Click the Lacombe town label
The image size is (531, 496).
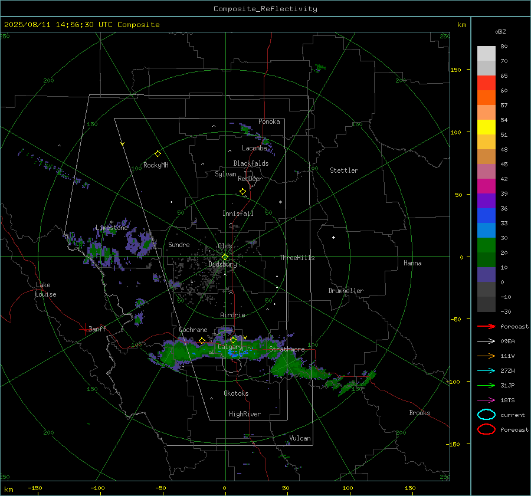tap(254, 148)
